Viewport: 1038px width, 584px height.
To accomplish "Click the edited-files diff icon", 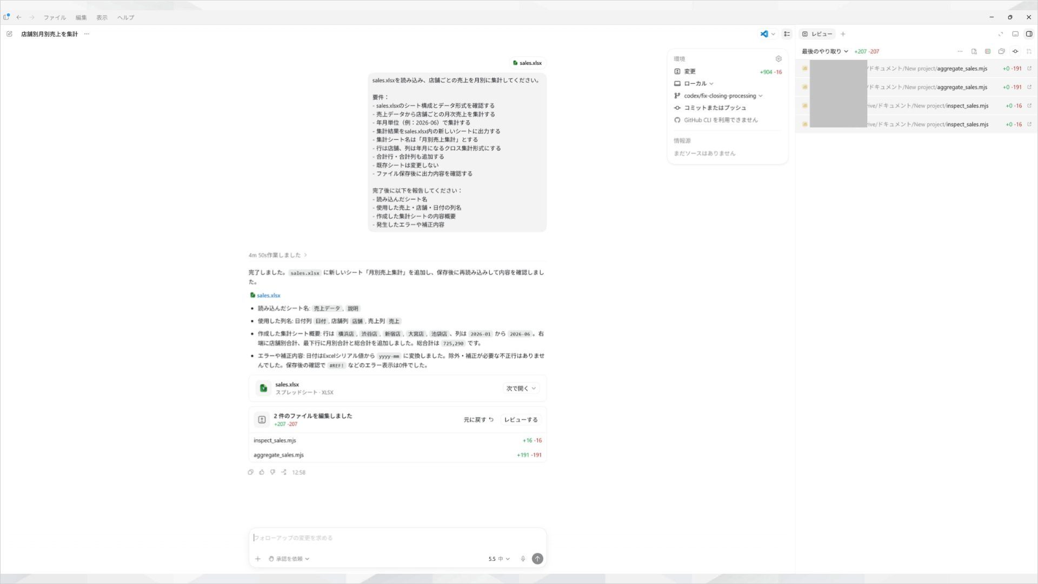I will pyautogui.click(x=262, y=420).
